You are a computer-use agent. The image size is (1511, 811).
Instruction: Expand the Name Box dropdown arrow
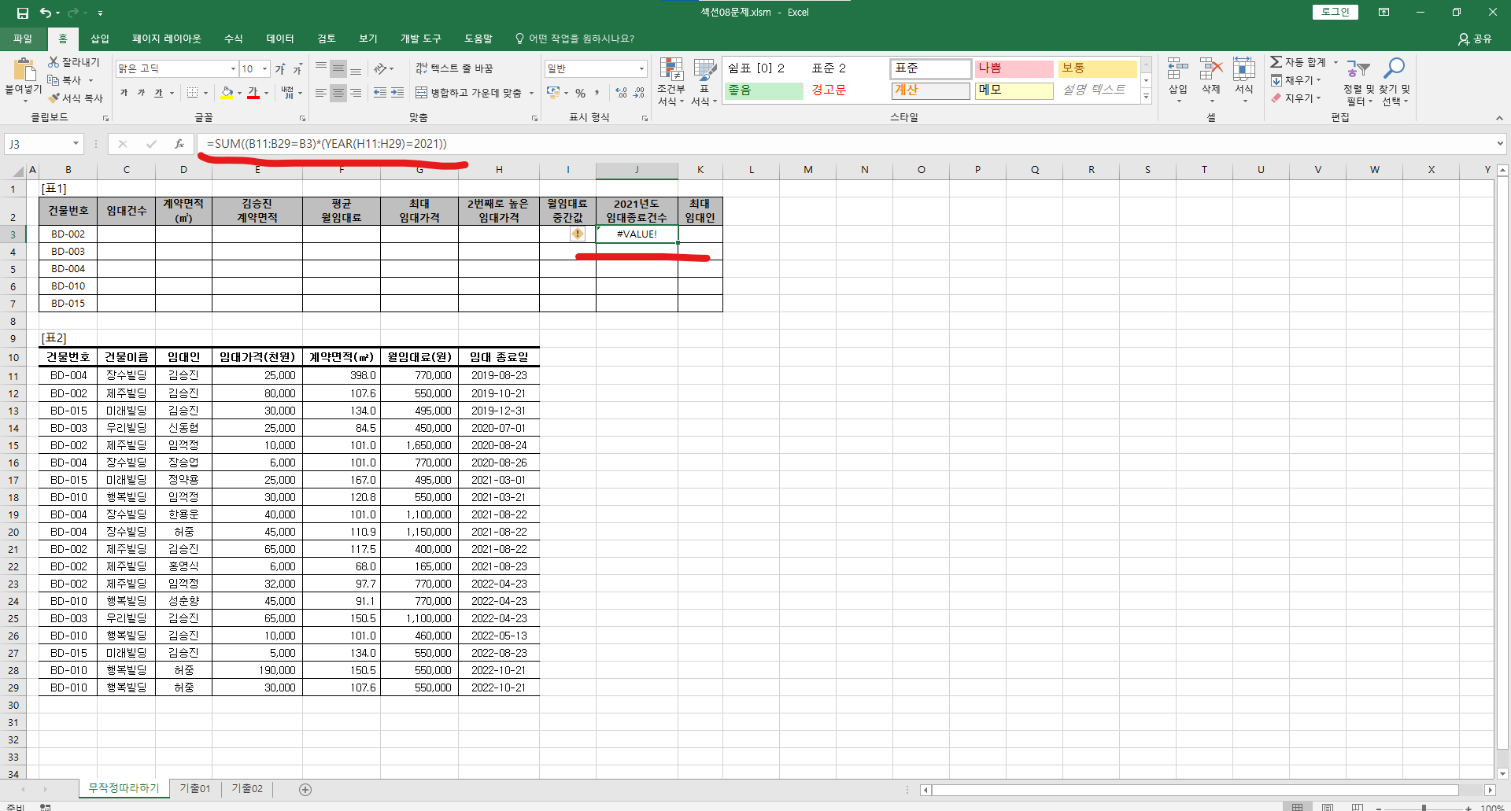(76, 144)
